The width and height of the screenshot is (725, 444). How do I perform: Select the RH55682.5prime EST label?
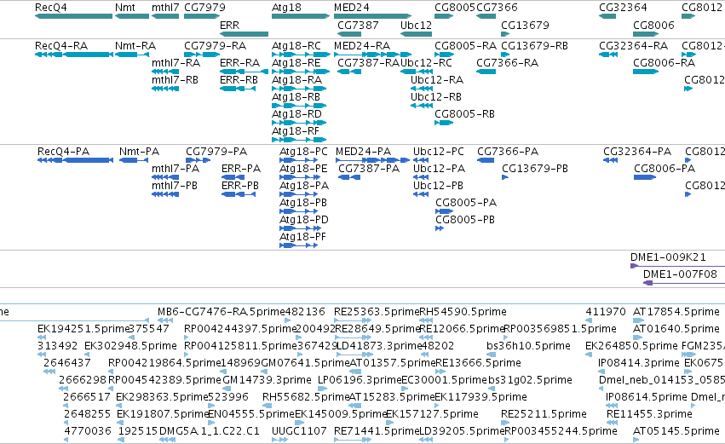pyautogui.click(x=306, y=398)
